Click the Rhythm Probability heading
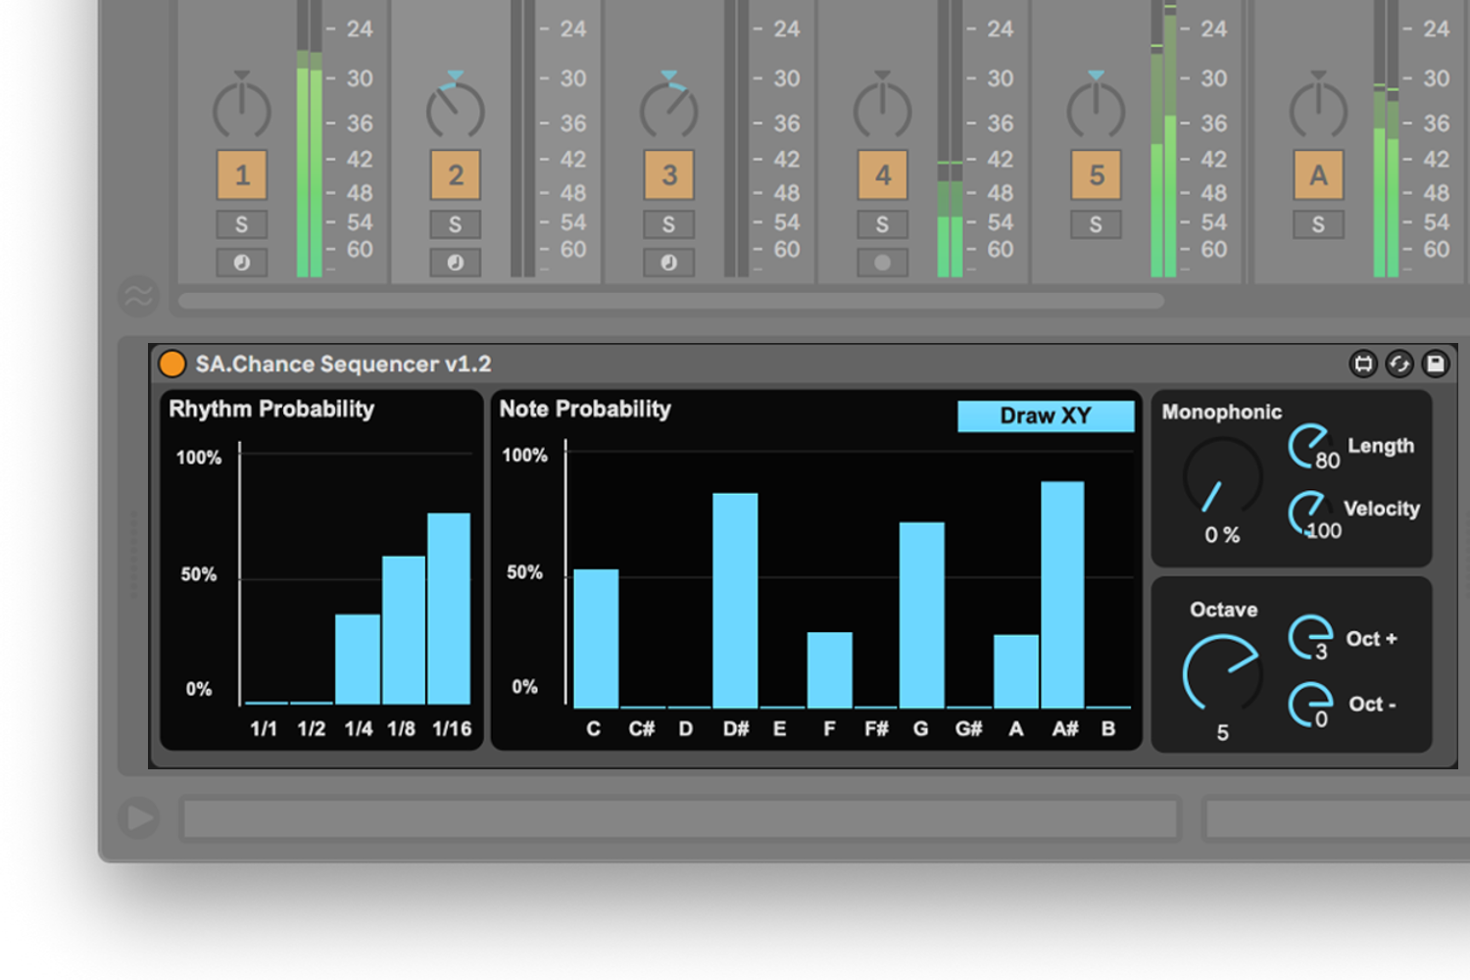Viewport: 1470px width, 980px height. pyautogui.click(x=271, y=410)
